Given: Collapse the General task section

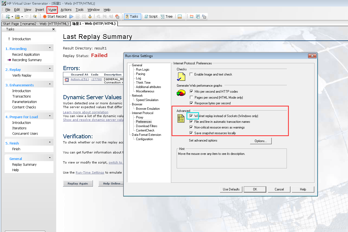Looking at the screenshot, I should click(x=50, y=158).
